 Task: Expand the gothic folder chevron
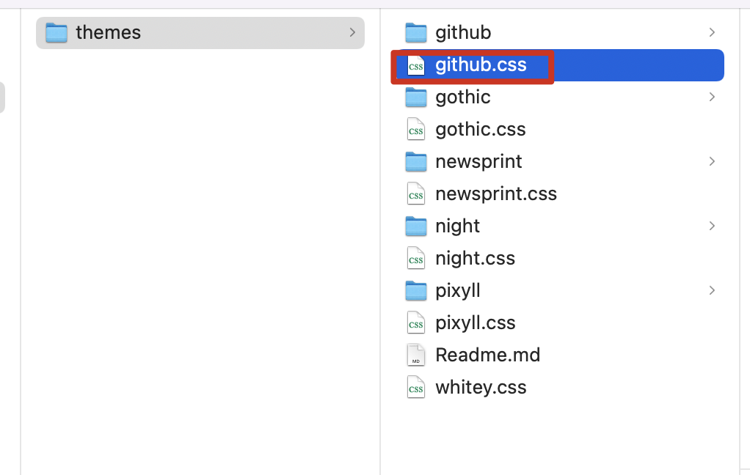click(712, 97)
